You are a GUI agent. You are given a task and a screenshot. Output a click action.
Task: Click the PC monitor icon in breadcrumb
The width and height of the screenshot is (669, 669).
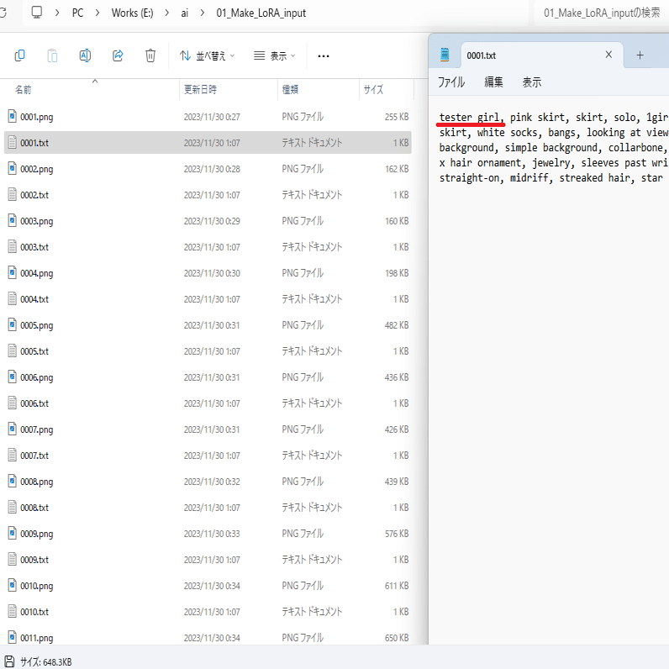tap(37, 13)
